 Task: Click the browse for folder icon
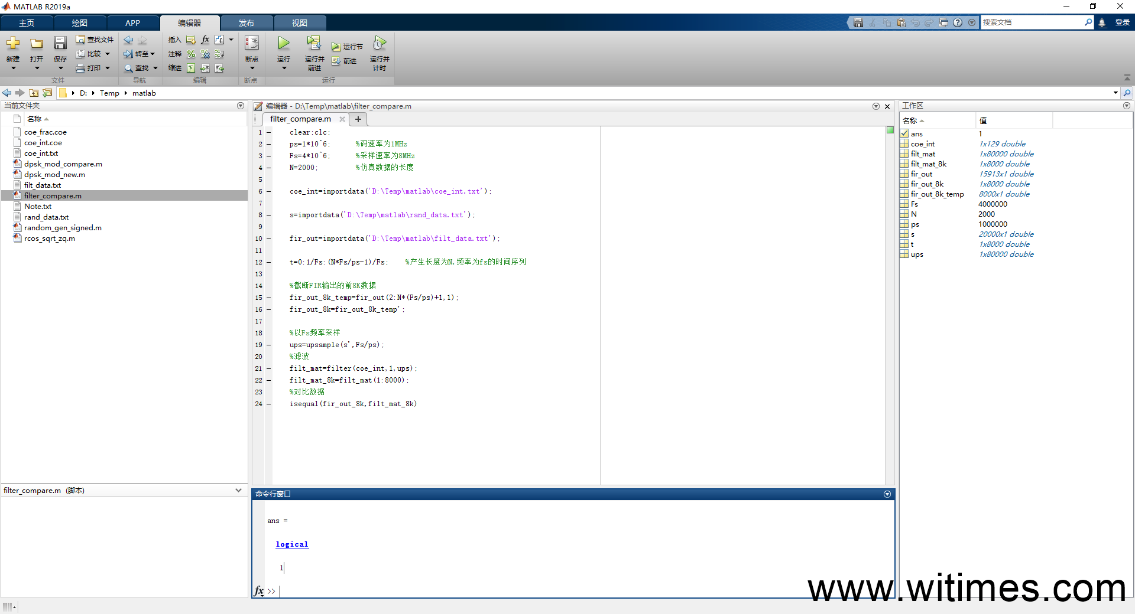(47, 93)
